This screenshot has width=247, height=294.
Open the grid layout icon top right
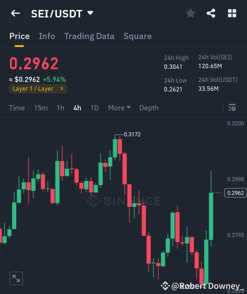click(232, 13)
